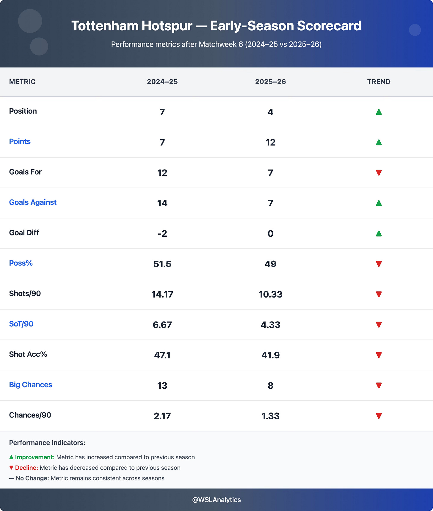Select the Shot Acc% metric label

(28, 354)
